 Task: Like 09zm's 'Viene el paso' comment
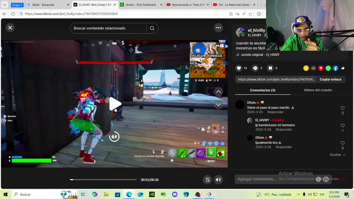click(x=343, y=108)
